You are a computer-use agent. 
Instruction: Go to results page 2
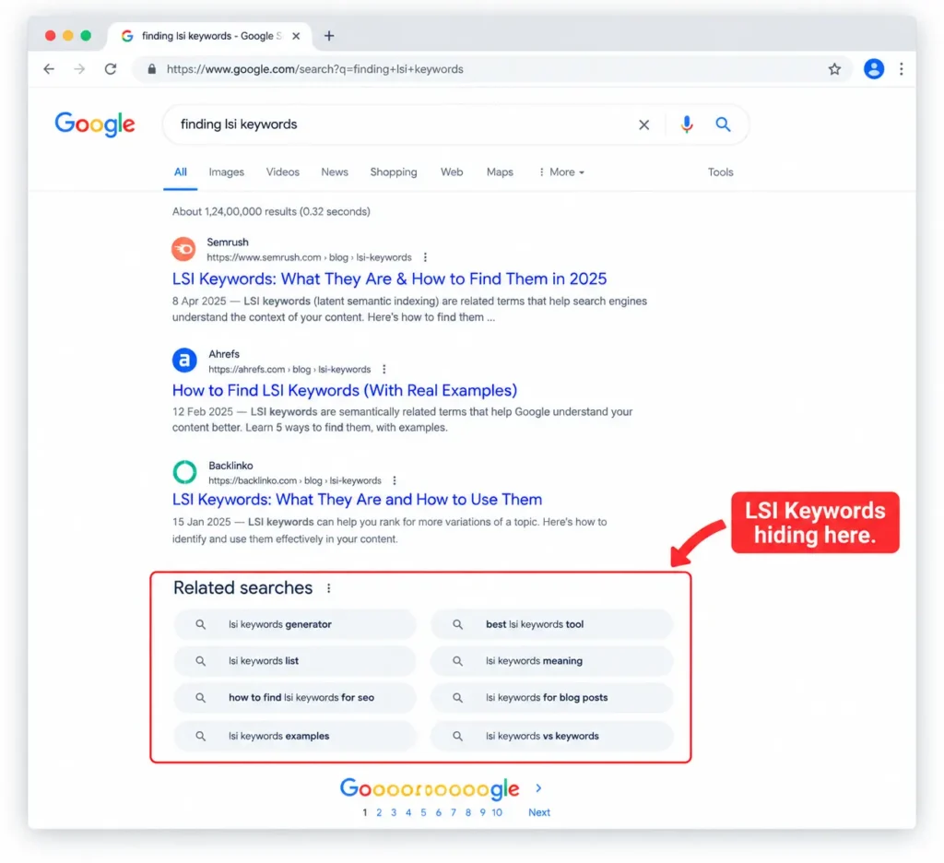pyautogui.click(x=379, y=812)
